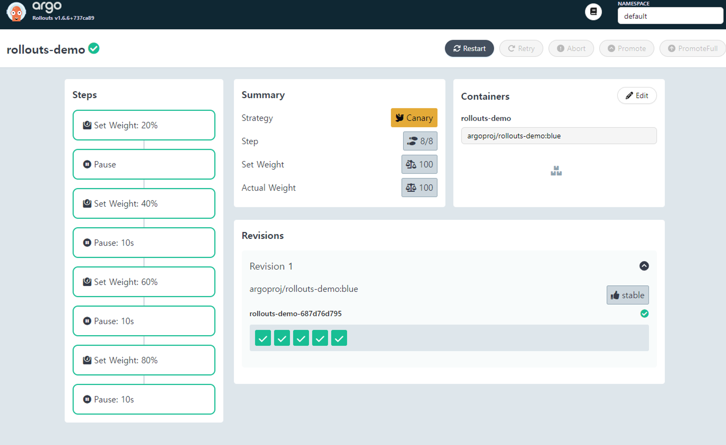The width and height of the screenshot is (726, 445).
Task: Click the first green pod checkmark box
Action: click(263, 338)
